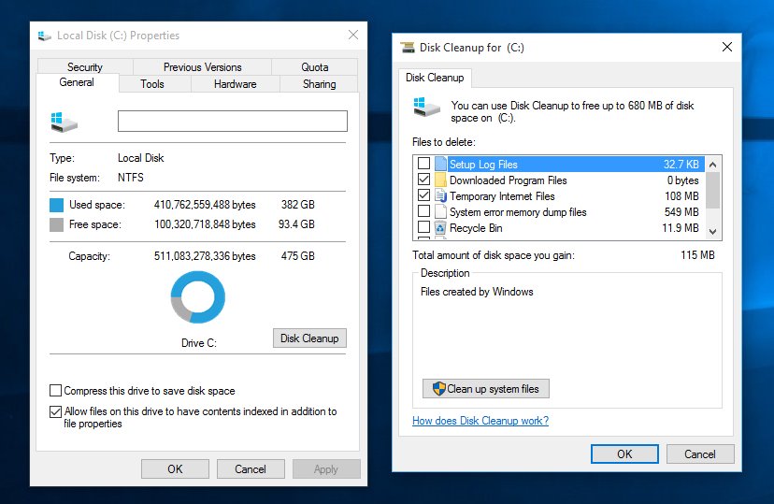The width and height of the screenshot is (774, 504).
Task: Click the drive icon in Disk Cleanup description header
Action: point(426,107)
